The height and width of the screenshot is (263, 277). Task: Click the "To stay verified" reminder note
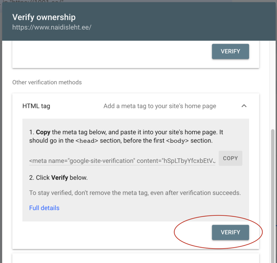[135, 193]
